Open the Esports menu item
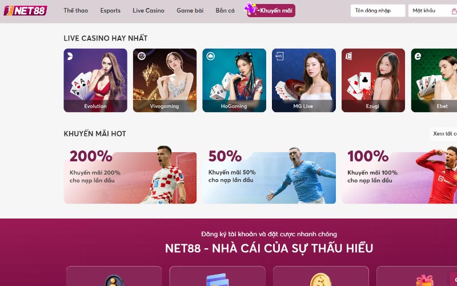 [x=110, y=10]
